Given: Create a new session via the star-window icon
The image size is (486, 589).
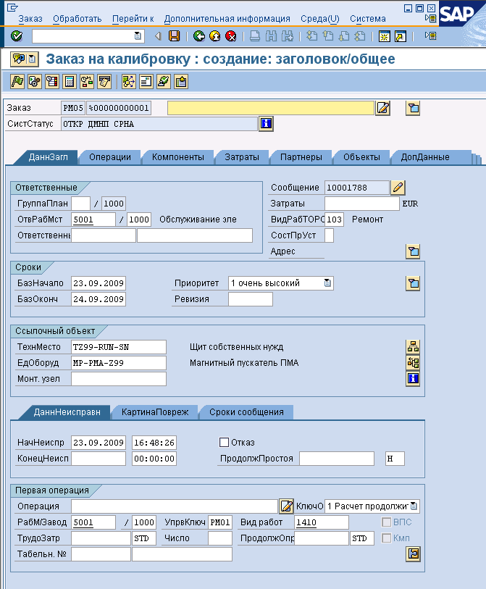Looking at the screenshot, I should pos(384,36).
